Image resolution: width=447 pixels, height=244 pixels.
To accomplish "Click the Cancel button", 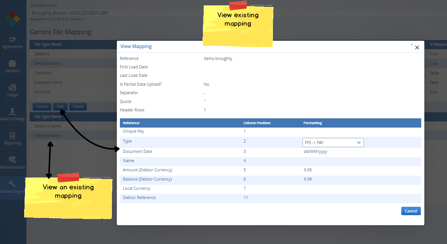I will (x=411, y=211).
